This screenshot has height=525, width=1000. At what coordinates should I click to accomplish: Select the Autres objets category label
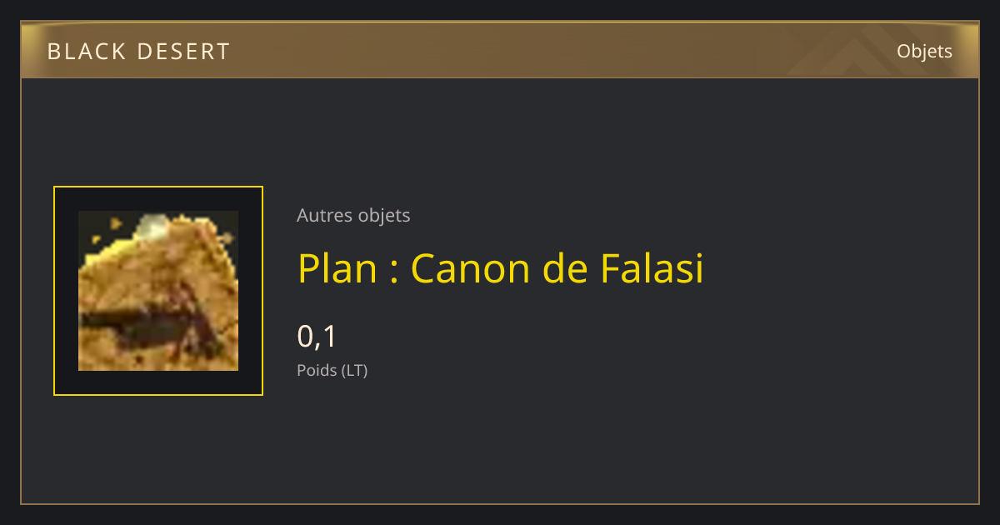353,215
